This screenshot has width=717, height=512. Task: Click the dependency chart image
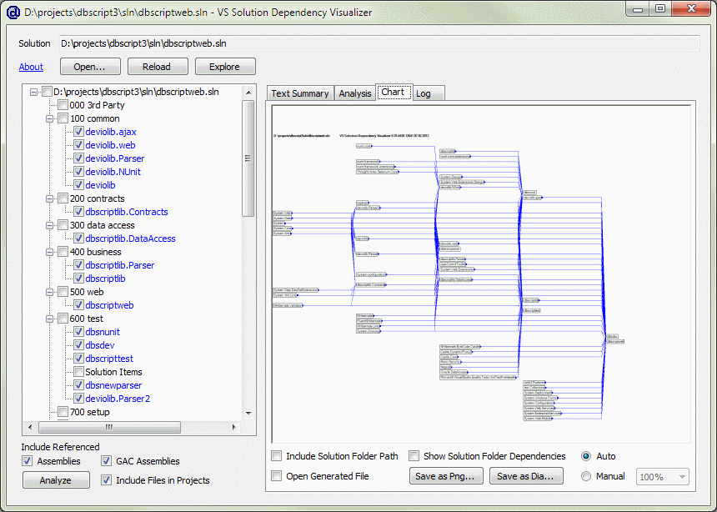[x=481, y=274]
